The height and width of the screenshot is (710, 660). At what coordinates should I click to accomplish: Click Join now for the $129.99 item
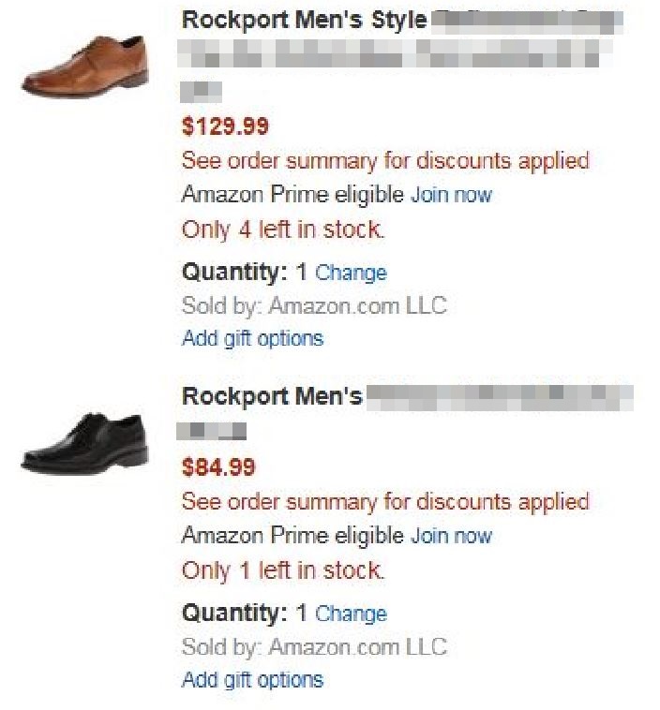coord(451,195)
